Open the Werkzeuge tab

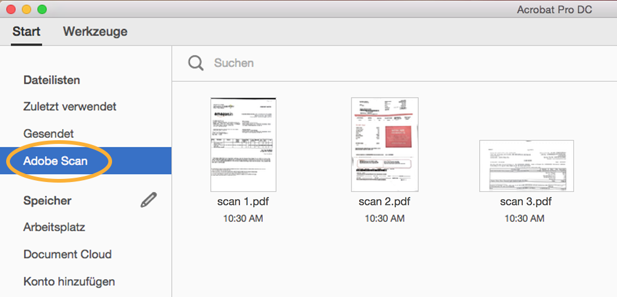tap(95, 31)
